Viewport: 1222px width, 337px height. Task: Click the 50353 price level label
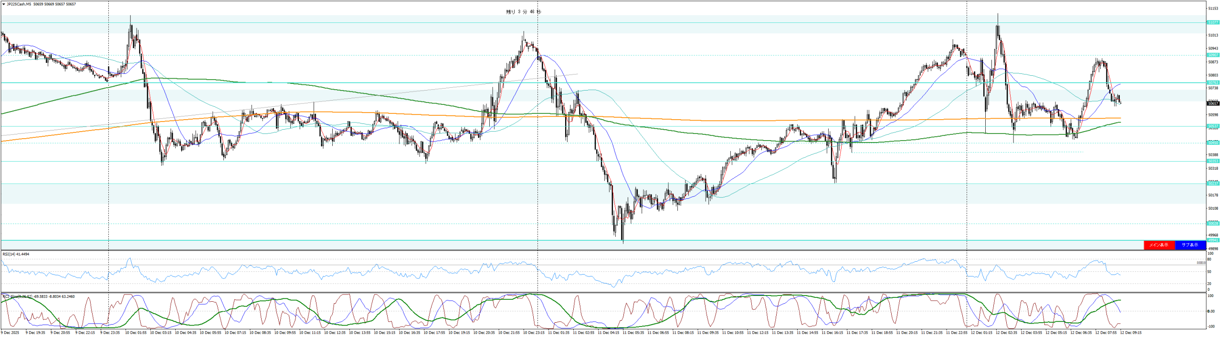(1212, 161)
